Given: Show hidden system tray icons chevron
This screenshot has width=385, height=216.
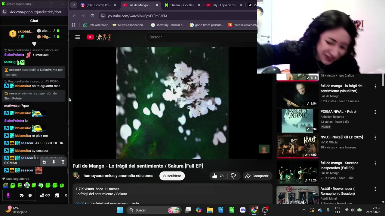Looking at the screenshot, I should pyautogui.click(x=304, y=210).
